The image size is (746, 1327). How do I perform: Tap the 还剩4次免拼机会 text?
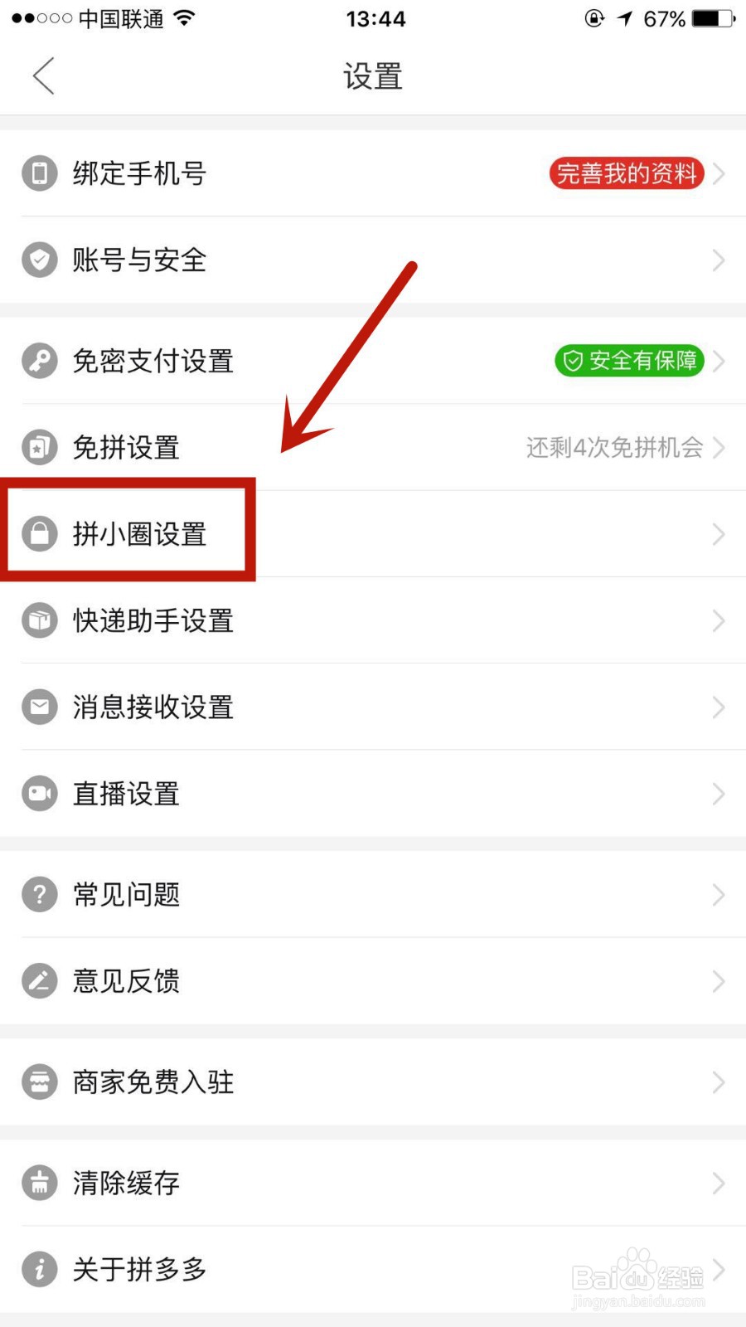click(614, 448)
